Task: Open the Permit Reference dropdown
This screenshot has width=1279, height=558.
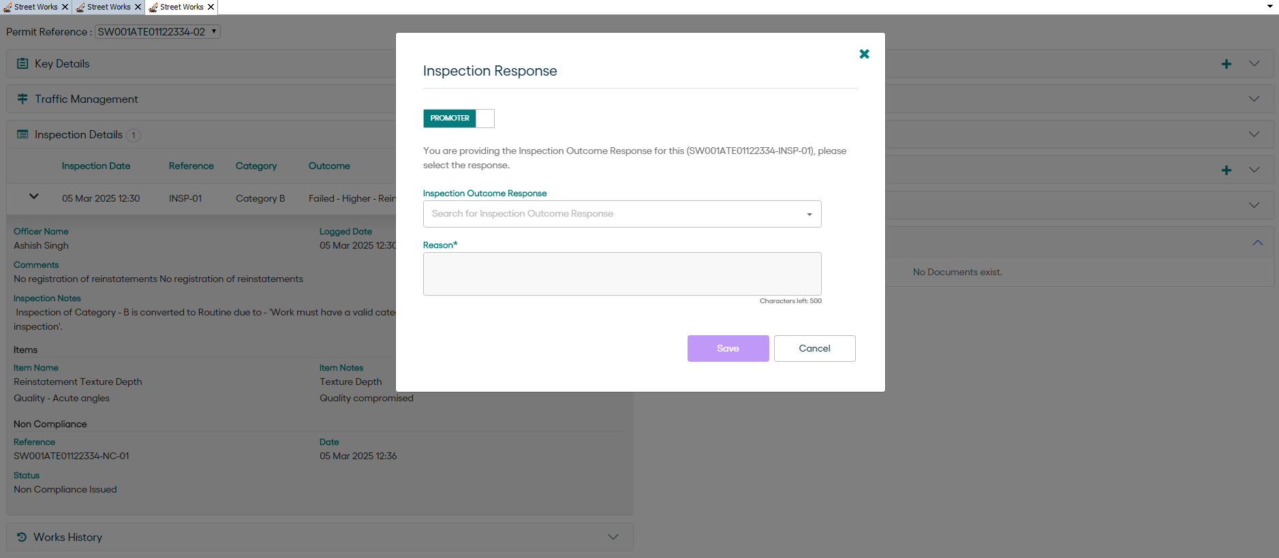Action: (157, 32)
